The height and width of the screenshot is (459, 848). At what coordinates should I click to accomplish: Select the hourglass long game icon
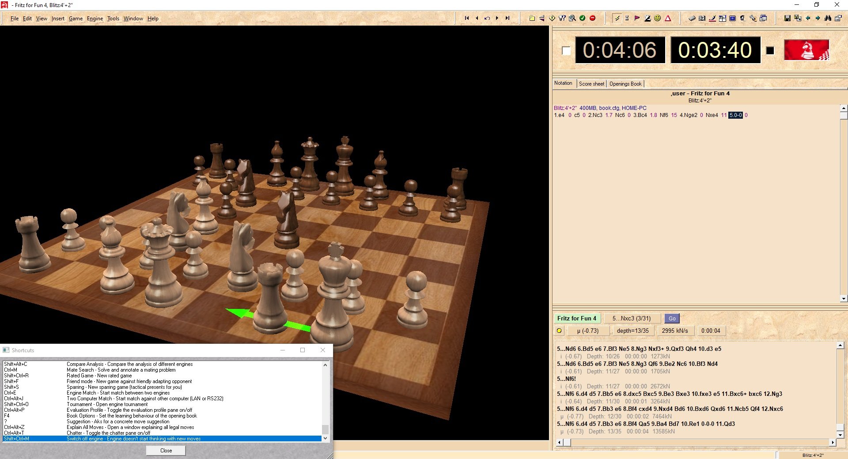pyautogui.click(x=627, y=18)
